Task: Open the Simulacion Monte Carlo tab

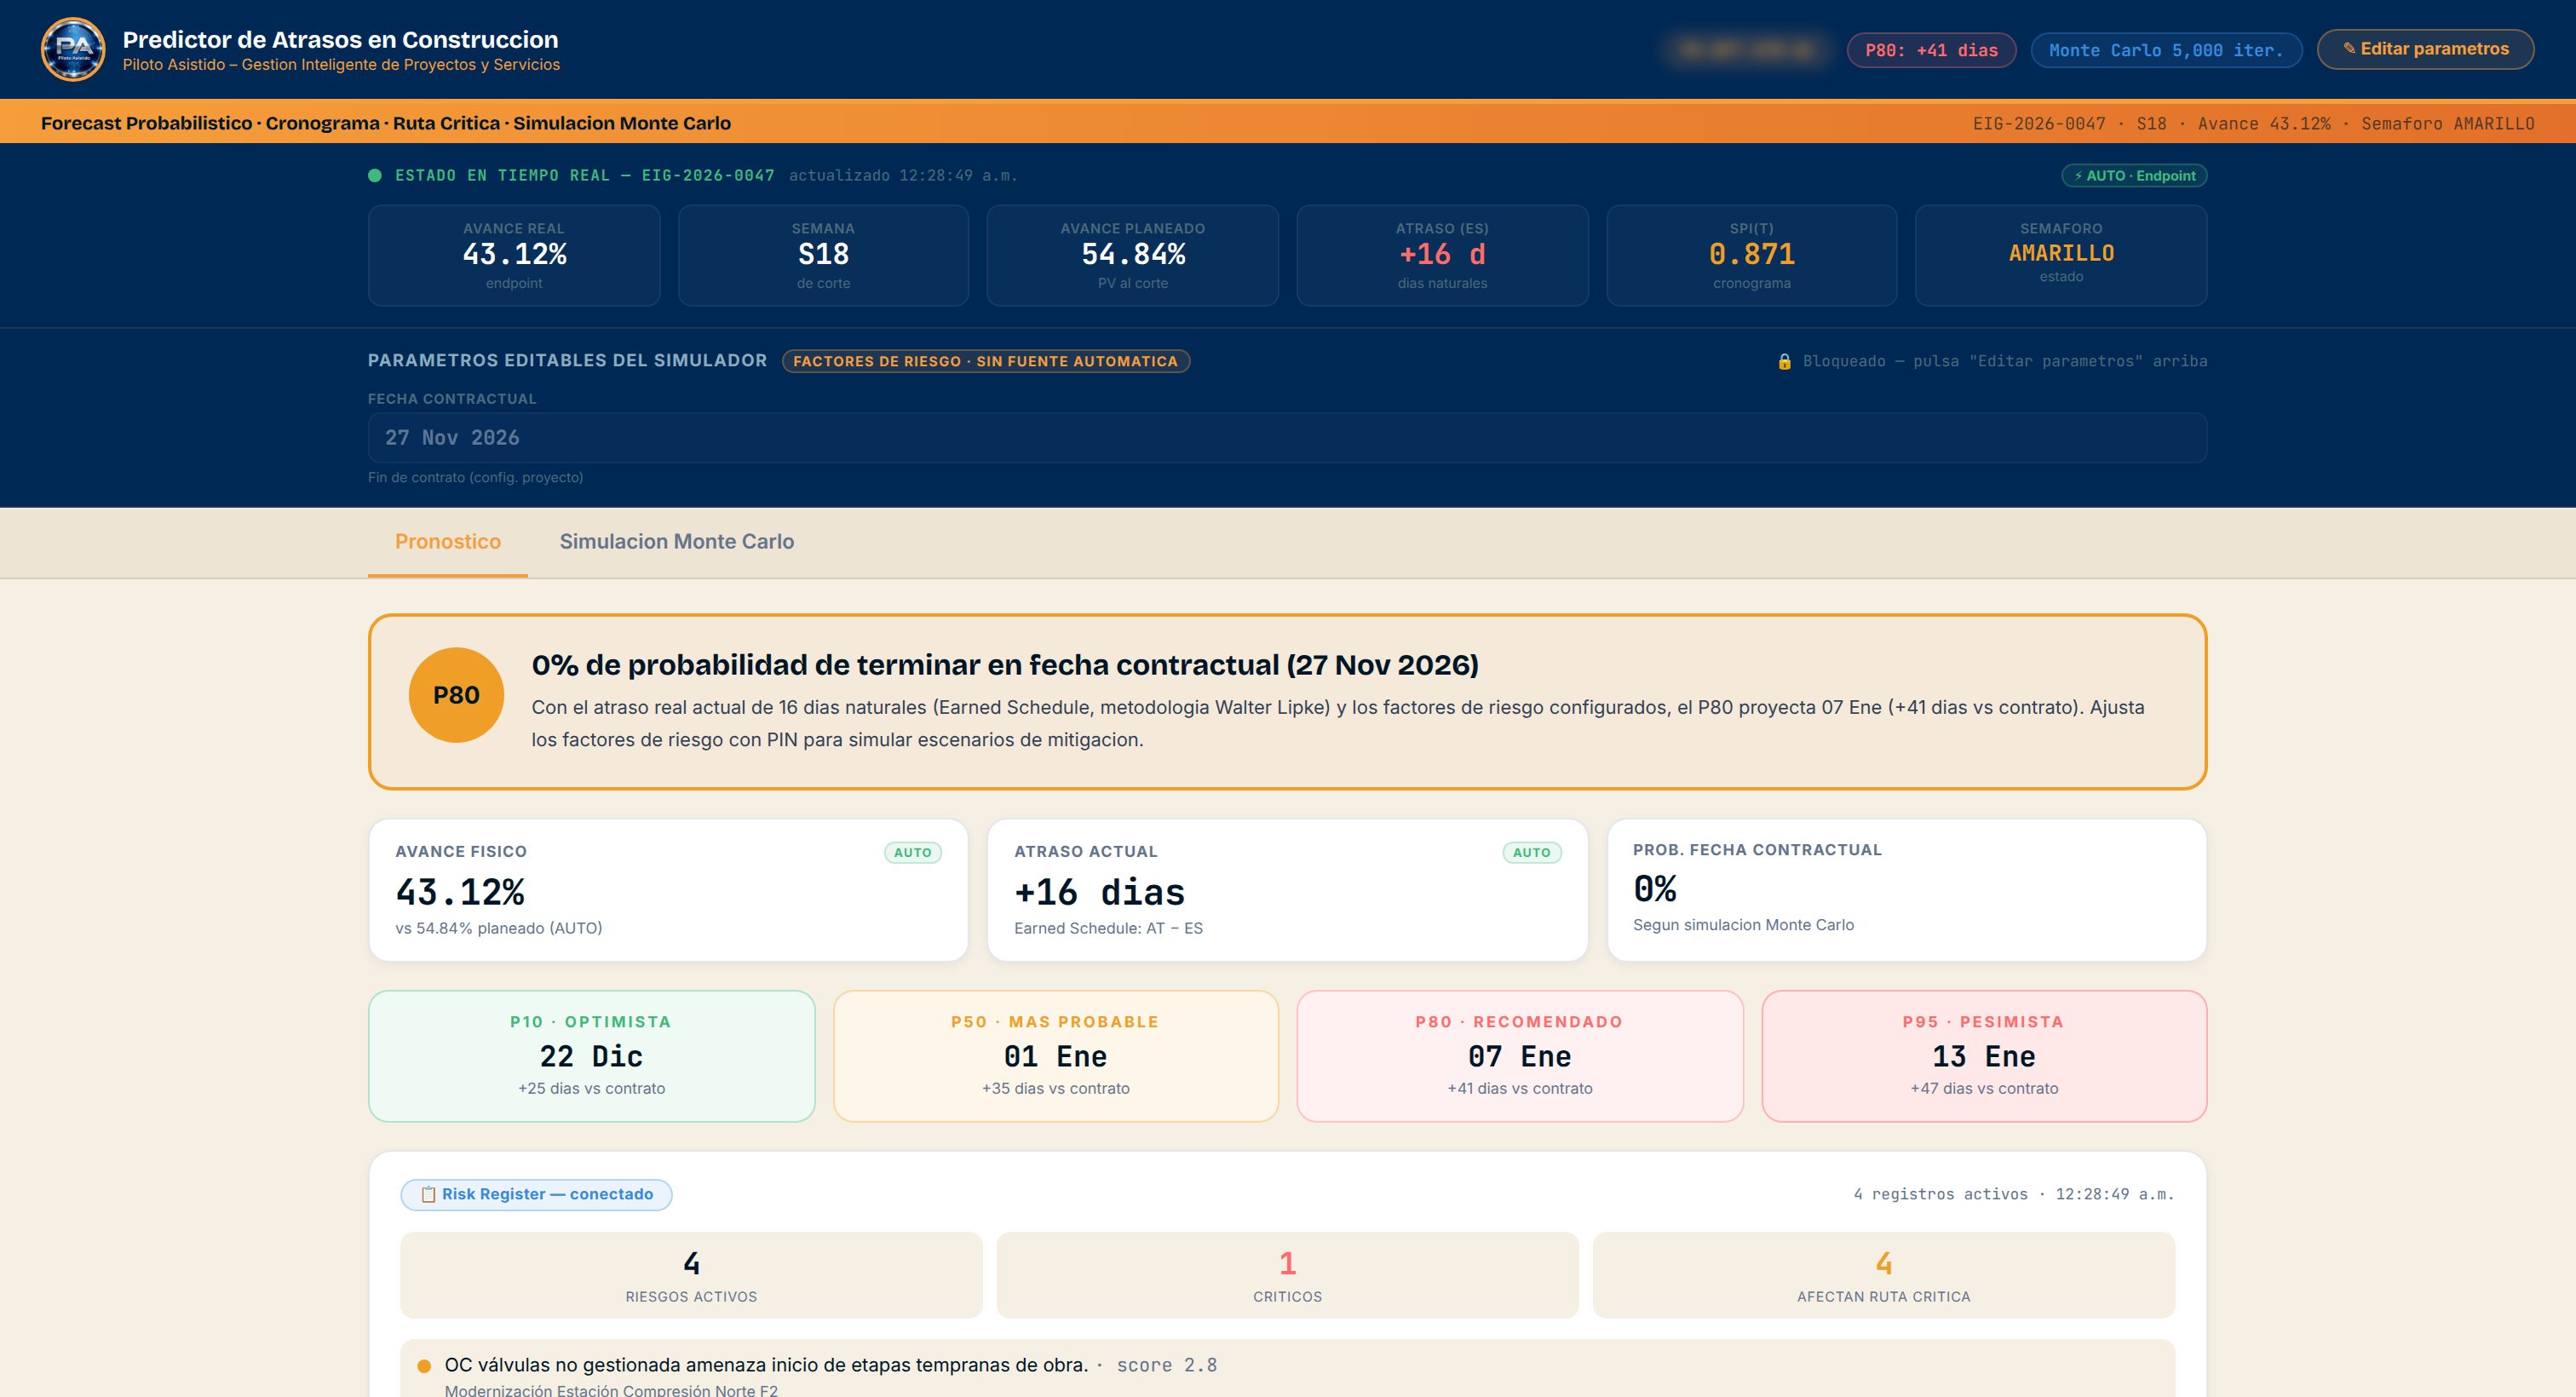Action: tap(677, 542)
